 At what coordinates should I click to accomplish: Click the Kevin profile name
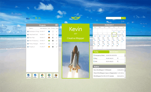click(x=75, y=29)
